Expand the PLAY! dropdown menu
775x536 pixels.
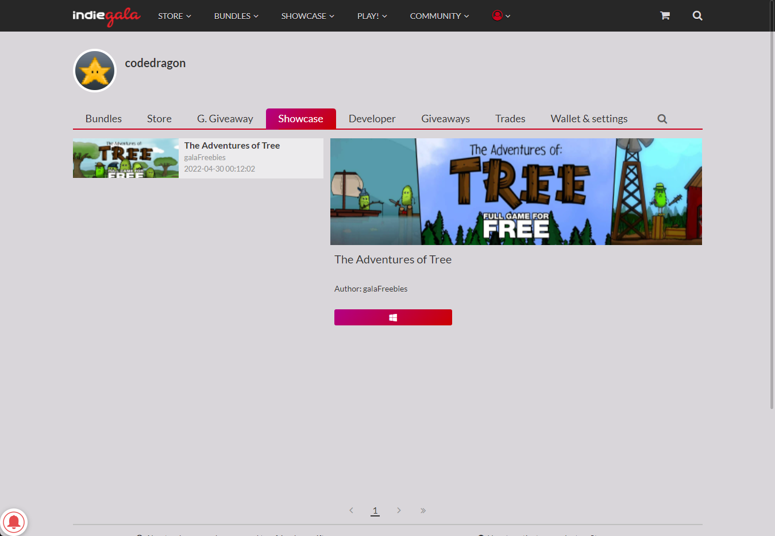coord(372,16)
